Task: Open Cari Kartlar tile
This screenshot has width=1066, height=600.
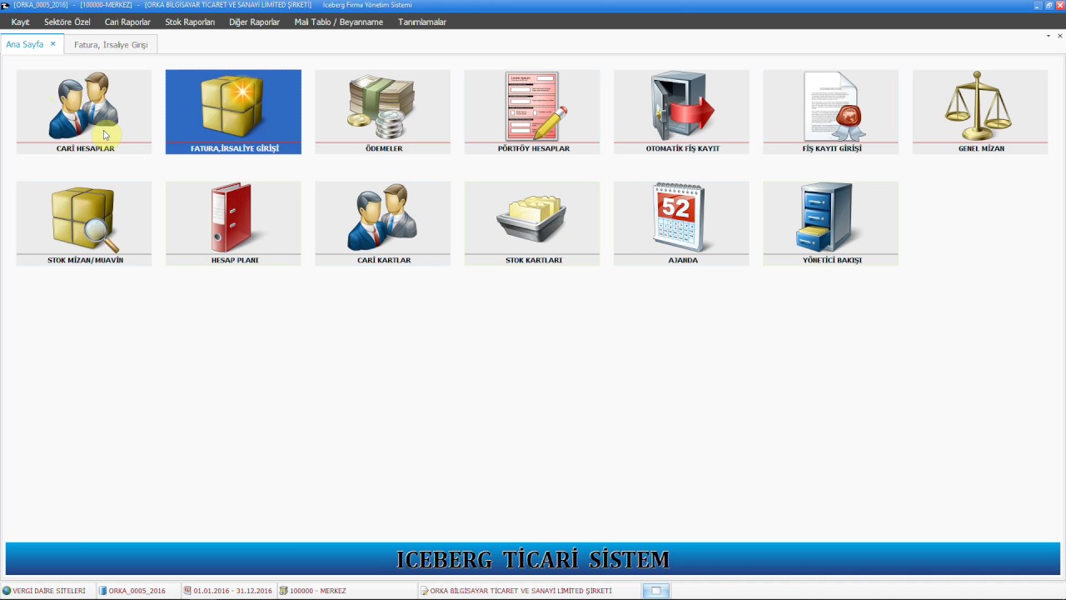Action: point(383,223)
